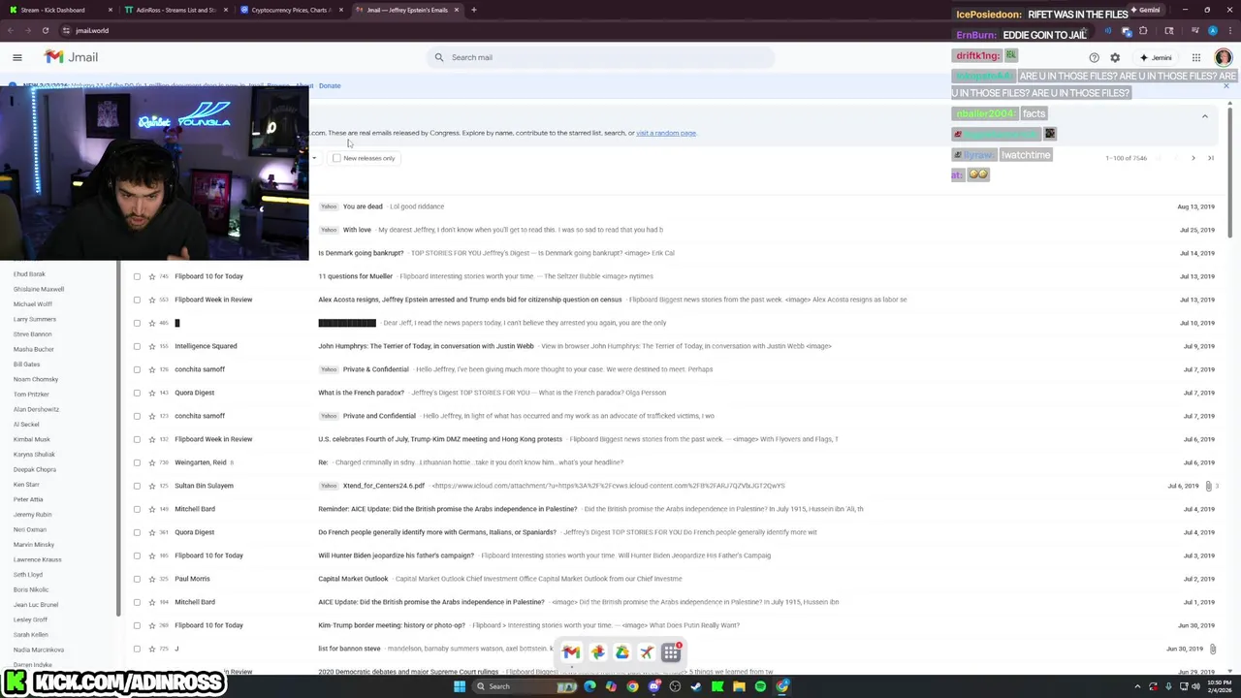Filter emails by Alan Dershowitz in sidebar
This screenshot has width=1241, height=698.
pos(36,409)
